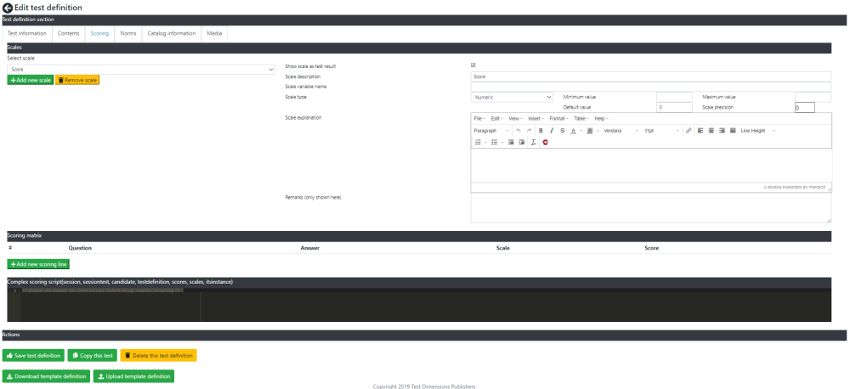Click Add new scoring line button
Viewport: 850px width, 389px height.
(38, 264)
